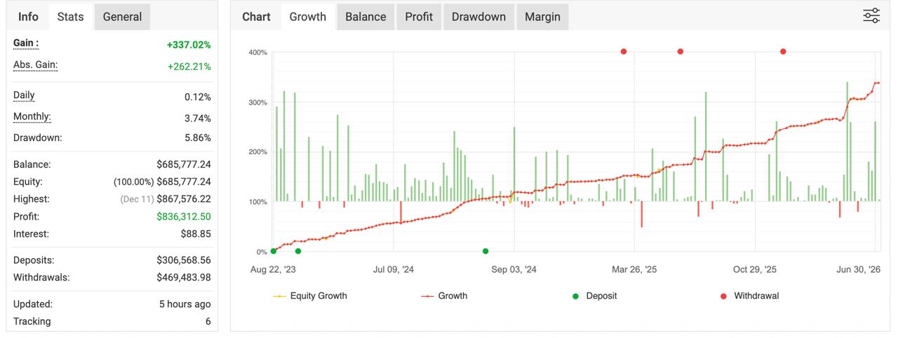Click the Monthly label
The height and width of the screenshot is (338, 898).
(32, 117)
